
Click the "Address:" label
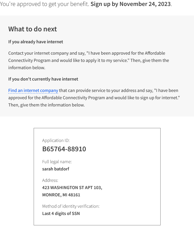click(50, 180)
